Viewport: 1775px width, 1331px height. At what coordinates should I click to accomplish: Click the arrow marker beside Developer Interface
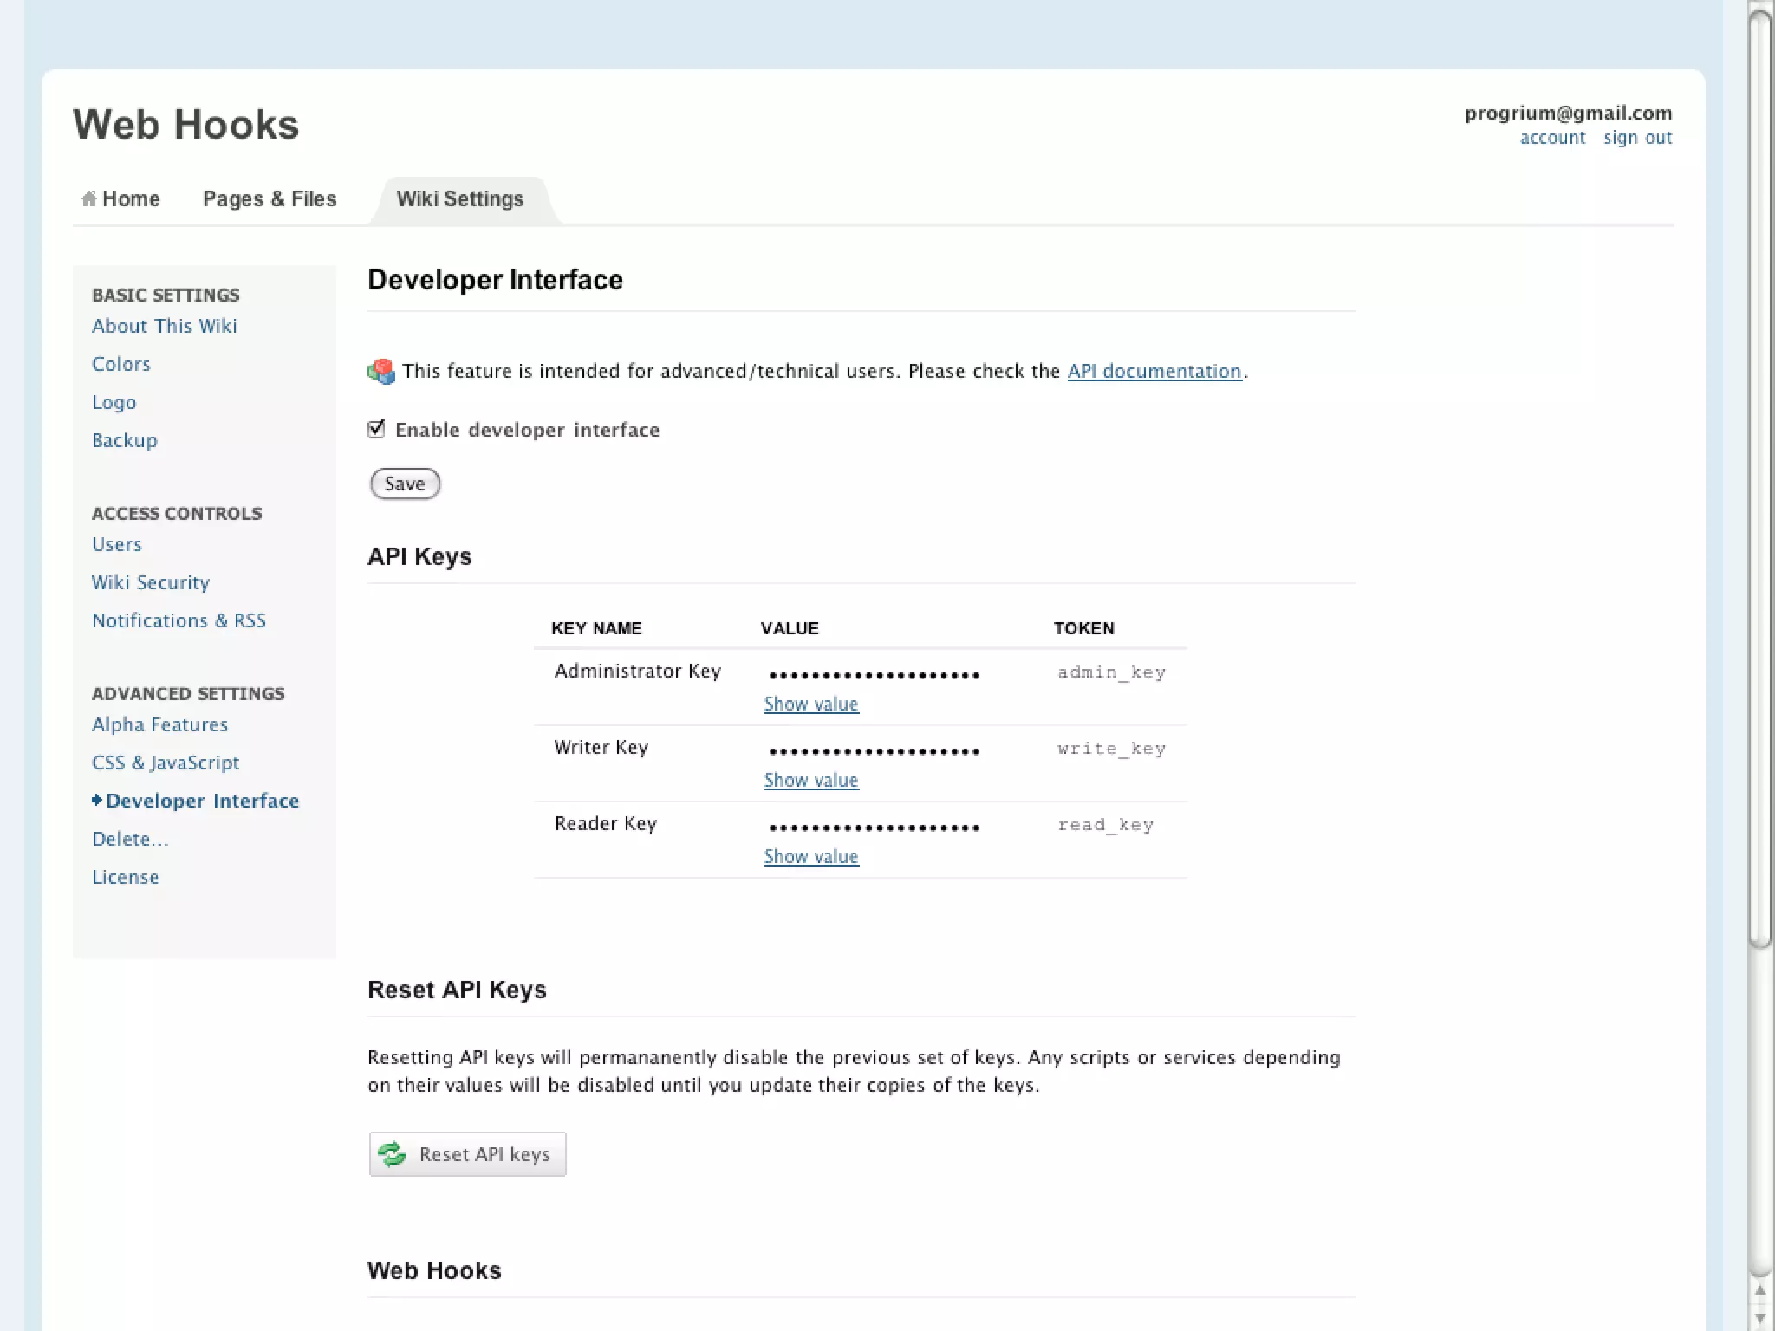(97, 800)
